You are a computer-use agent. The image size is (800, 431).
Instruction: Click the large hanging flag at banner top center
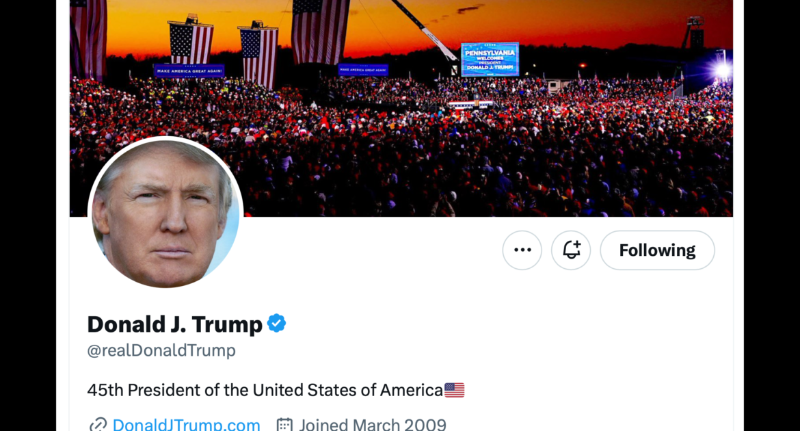(x=321, y=31)
